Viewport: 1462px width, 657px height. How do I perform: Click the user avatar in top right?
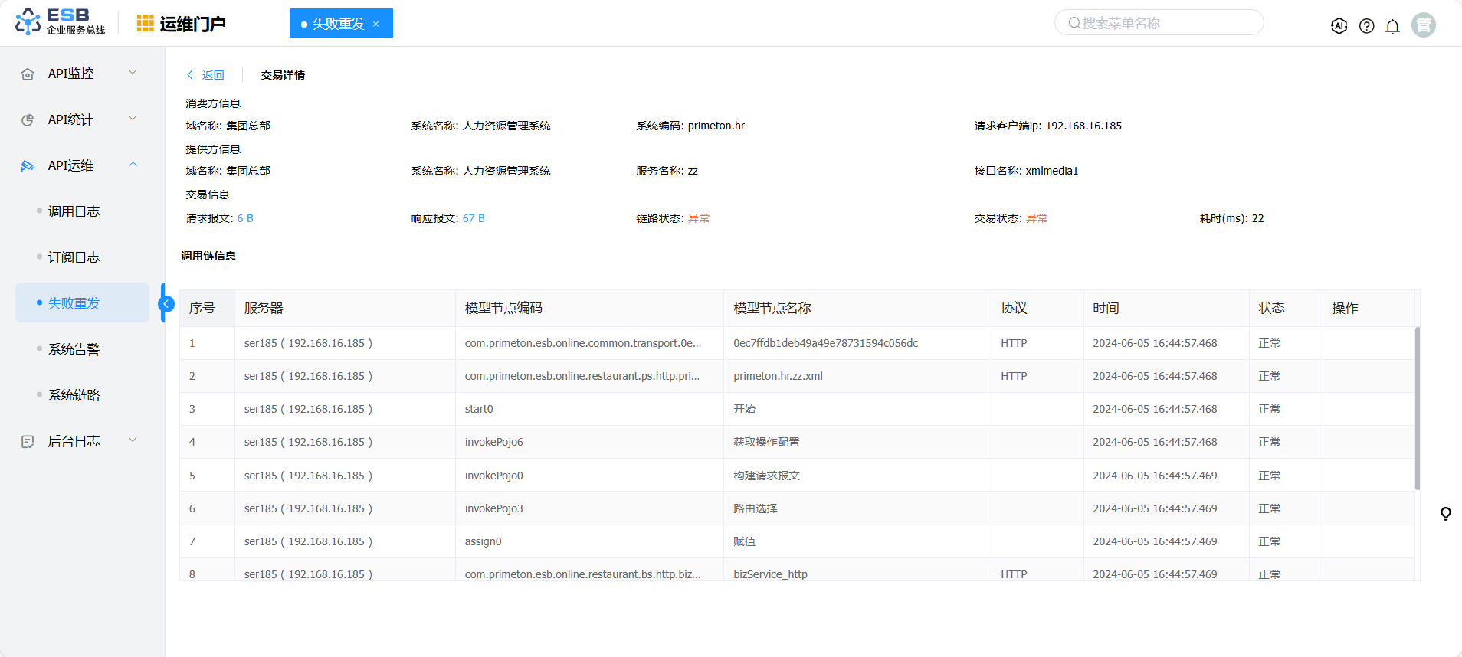[1423, 25]
